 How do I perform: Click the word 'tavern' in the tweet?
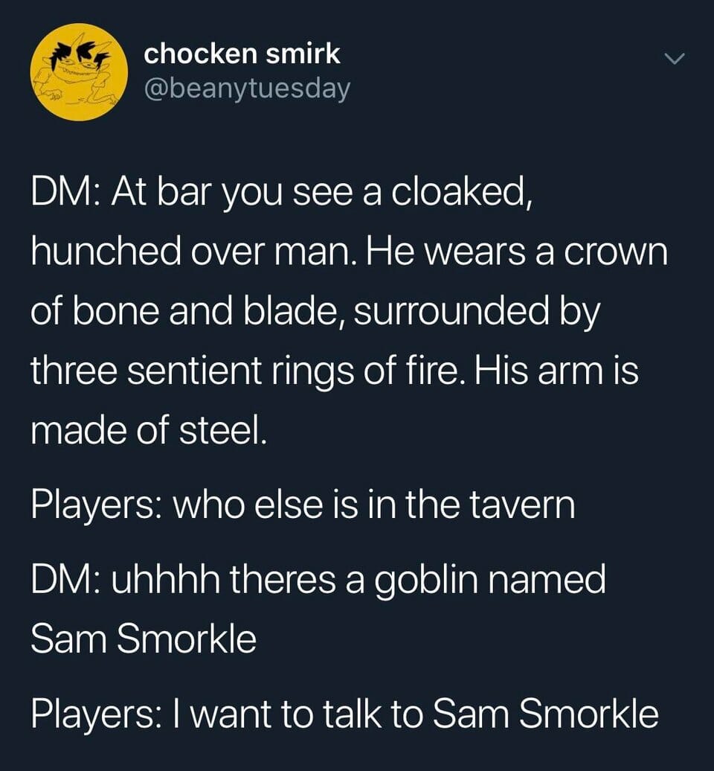point(522,507)
